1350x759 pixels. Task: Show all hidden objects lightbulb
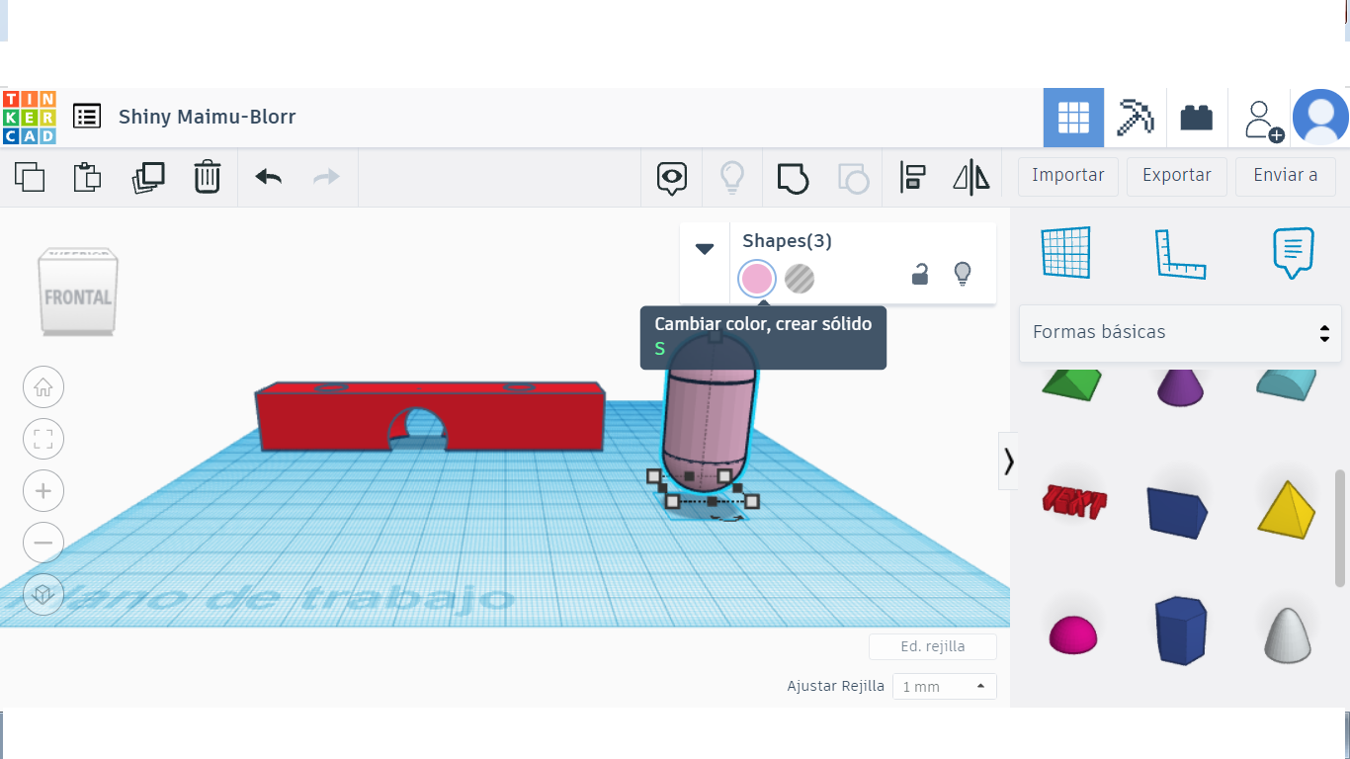[731, 178]
